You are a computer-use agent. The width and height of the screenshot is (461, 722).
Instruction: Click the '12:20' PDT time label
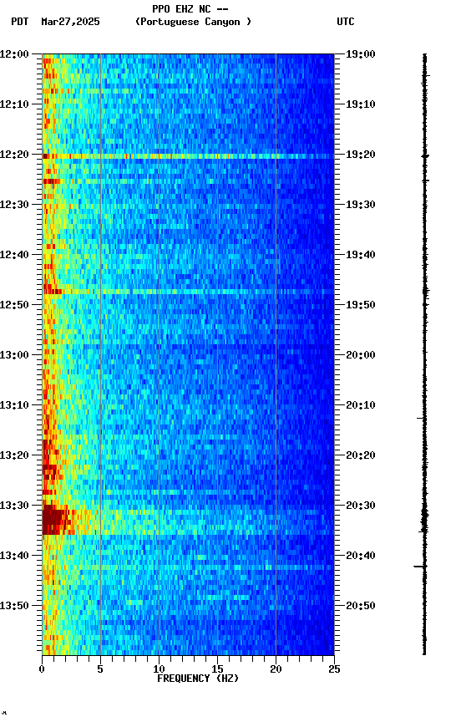click(14, 155)
